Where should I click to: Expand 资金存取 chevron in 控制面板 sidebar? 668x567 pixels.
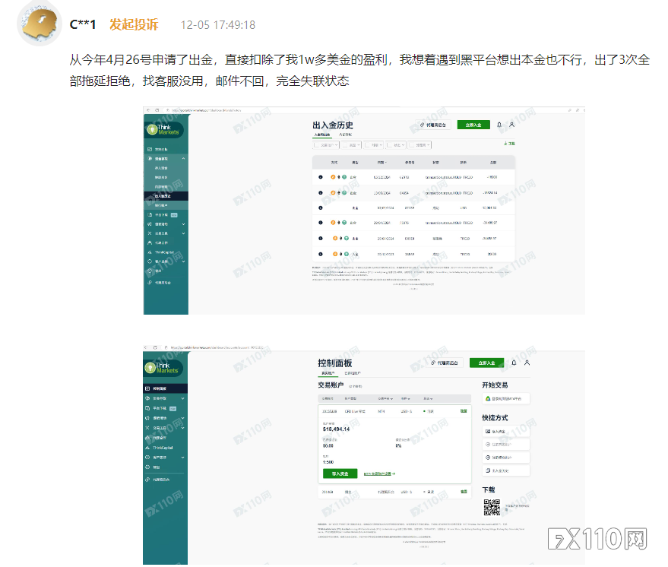point(182,398)
